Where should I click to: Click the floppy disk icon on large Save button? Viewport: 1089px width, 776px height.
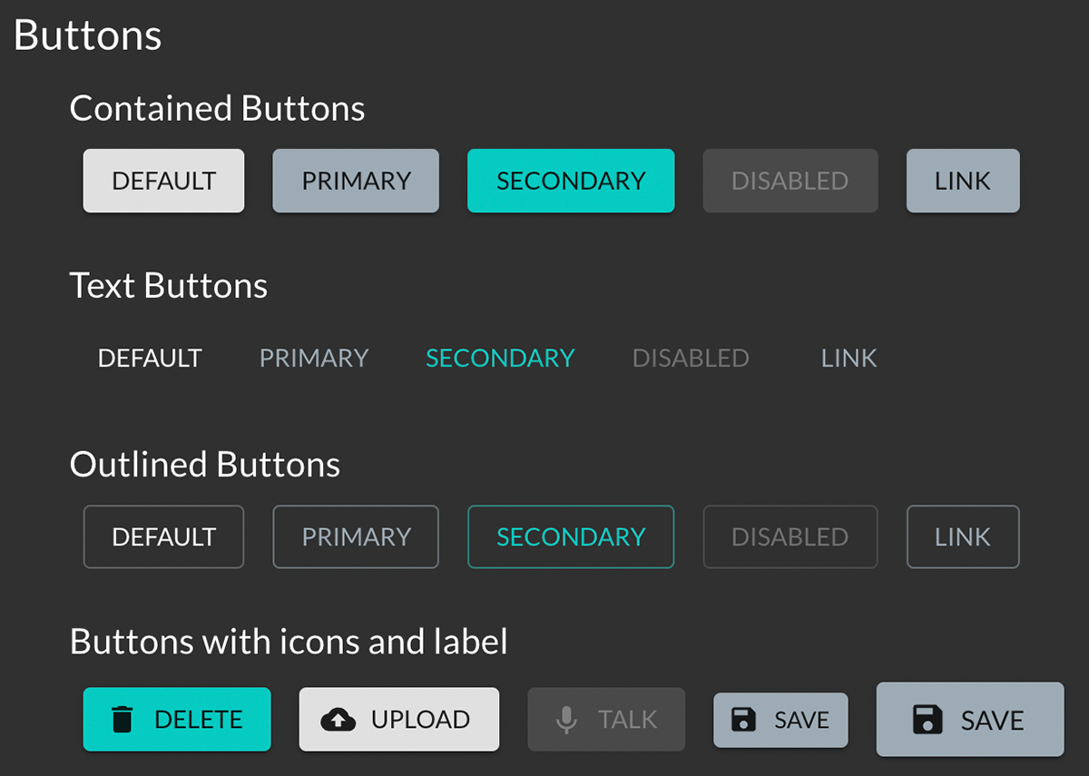(x=927, y=720)
